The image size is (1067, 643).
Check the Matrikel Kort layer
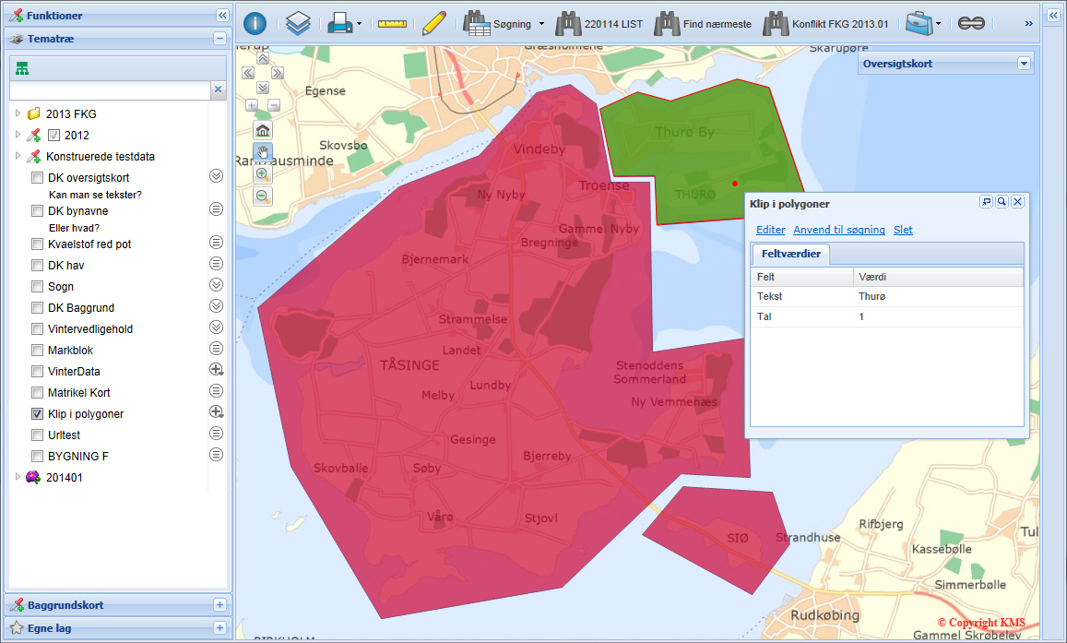pyautogui.click(x=38, y=393)
